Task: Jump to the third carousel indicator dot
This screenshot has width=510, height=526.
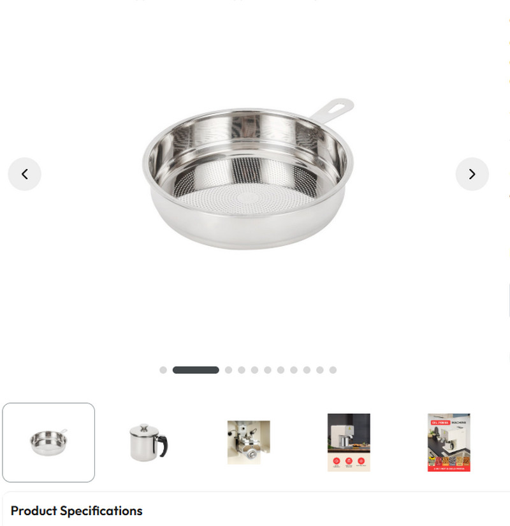Action: click(x=228, y=370)
